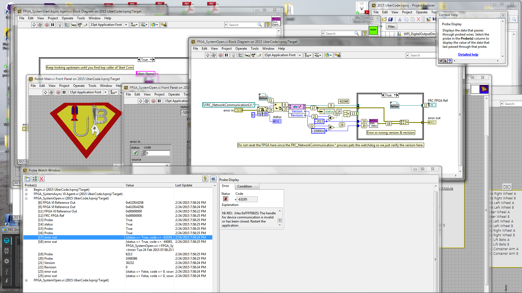This screenshot has height=293, width=522.
Task: Toggle lock icon in Context Help window
Action: (x=445, y=61)
